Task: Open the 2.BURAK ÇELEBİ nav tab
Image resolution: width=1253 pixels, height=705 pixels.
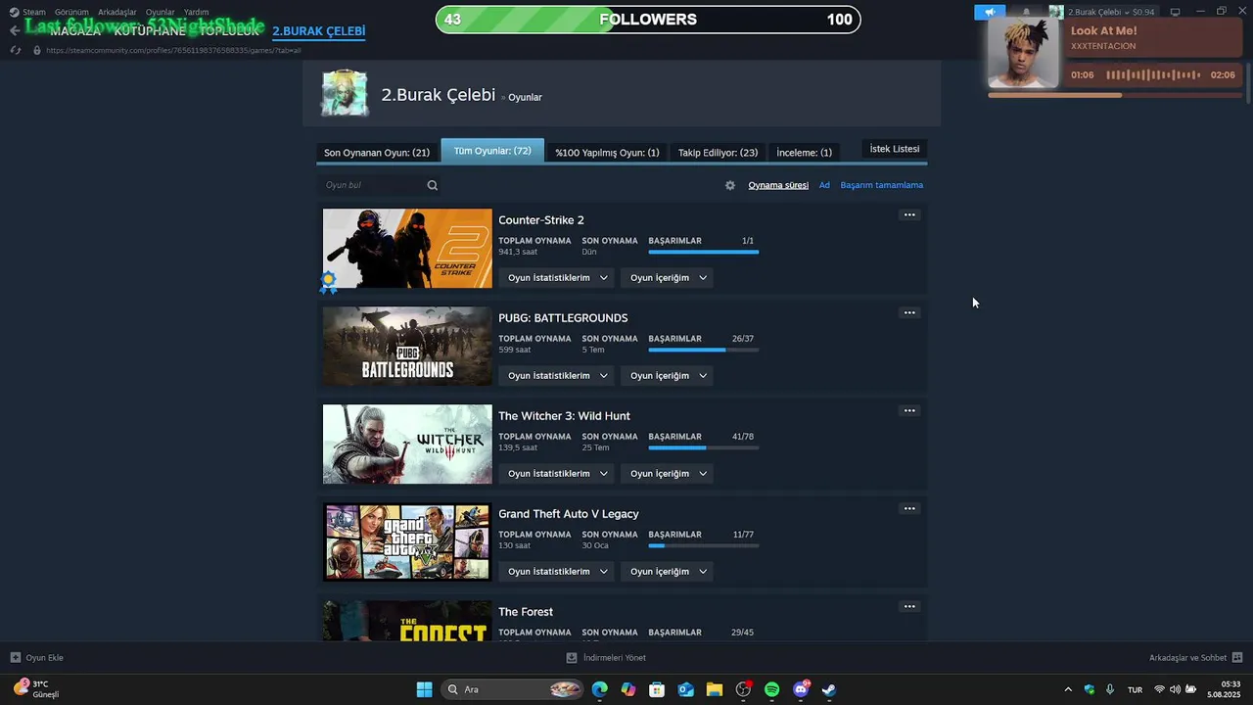Action: [319, 31]
